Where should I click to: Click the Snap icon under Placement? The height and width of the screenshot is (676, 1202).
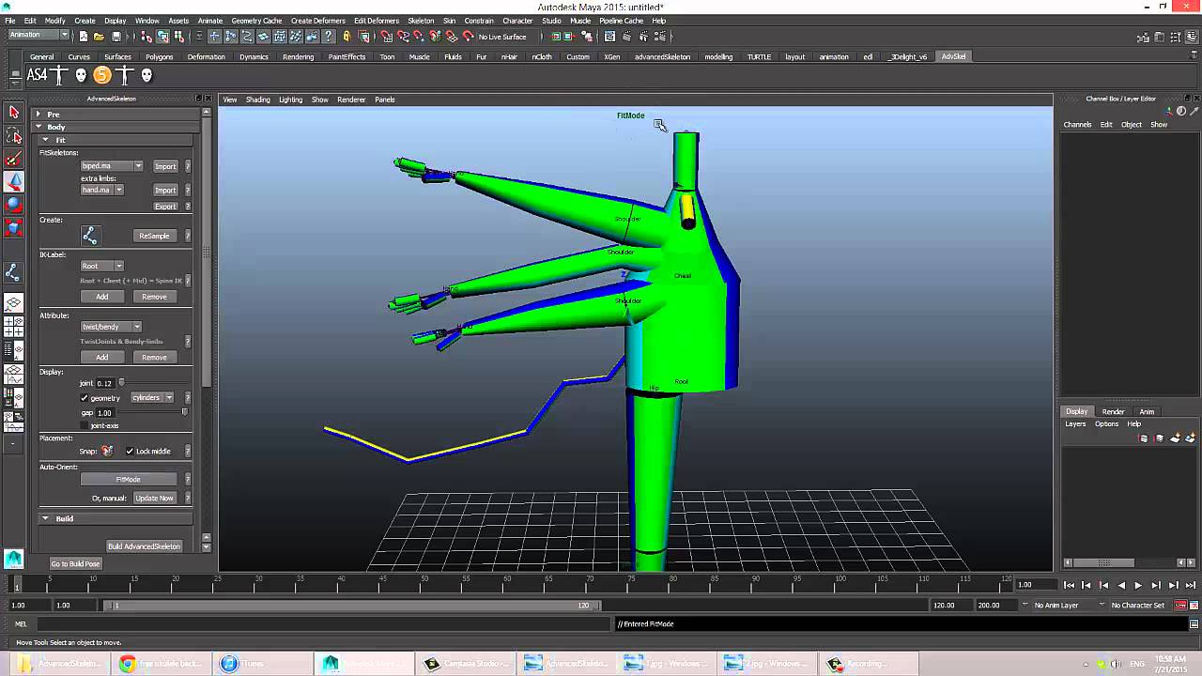click(x=107, y=452)
